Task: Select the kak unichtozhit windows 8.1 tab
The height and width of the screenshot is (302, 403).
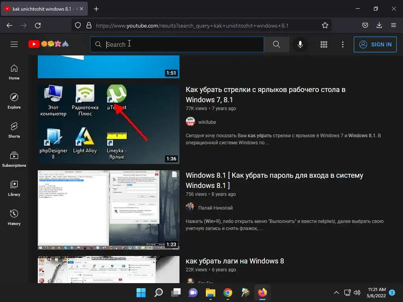Action: (44, 9)
